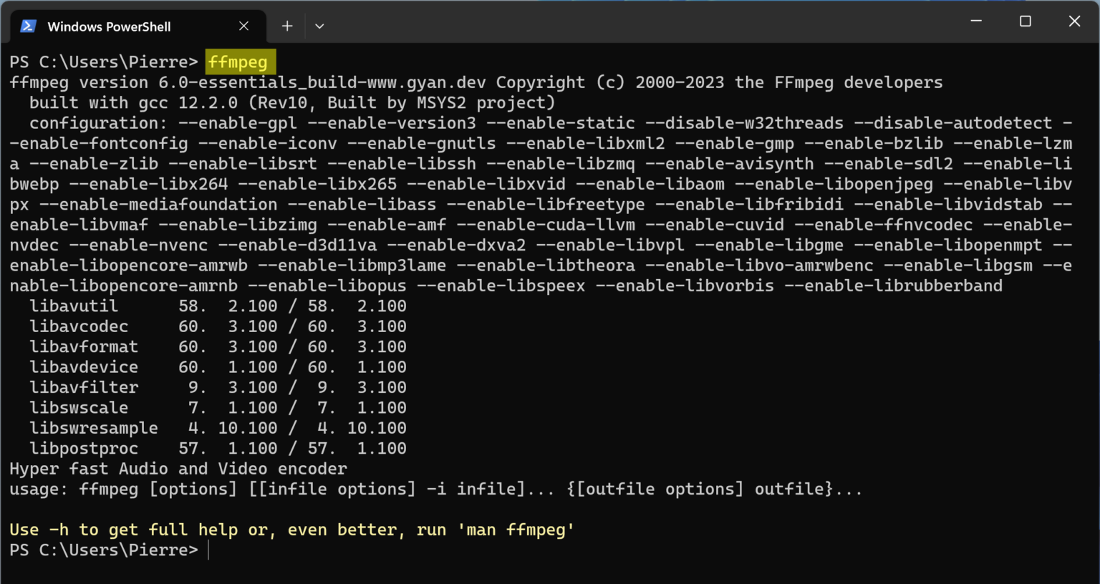Close the Windows PowerShell tab
This screenshot has width=1100, height=584.
243,26
